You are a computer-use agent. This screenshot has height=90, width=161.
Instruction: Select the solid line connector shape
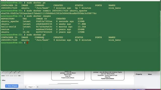[x=3, y=76]
